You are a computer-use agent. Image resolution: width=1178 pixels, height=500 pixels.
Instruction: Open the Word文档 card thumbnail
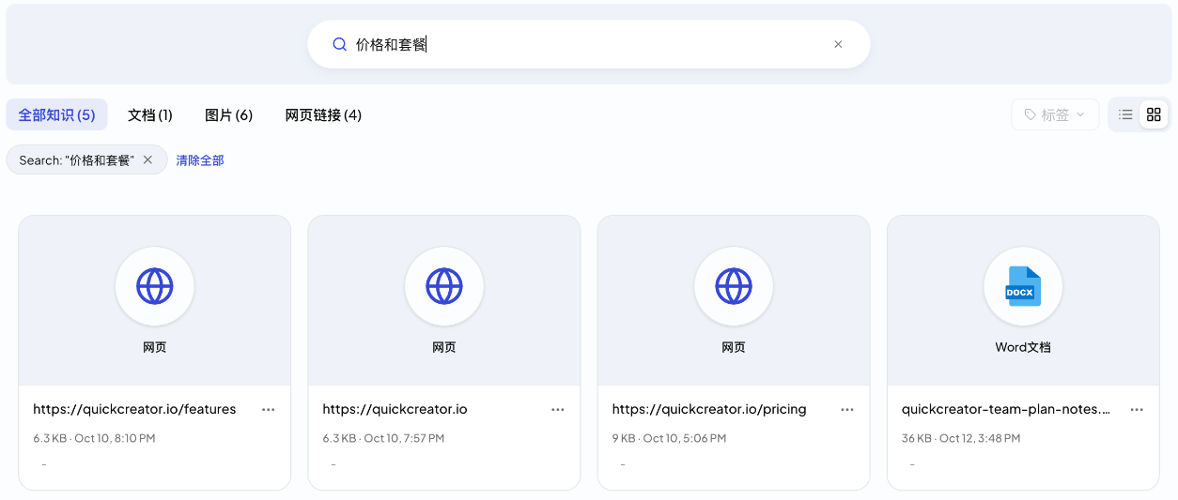(1023, 301)
